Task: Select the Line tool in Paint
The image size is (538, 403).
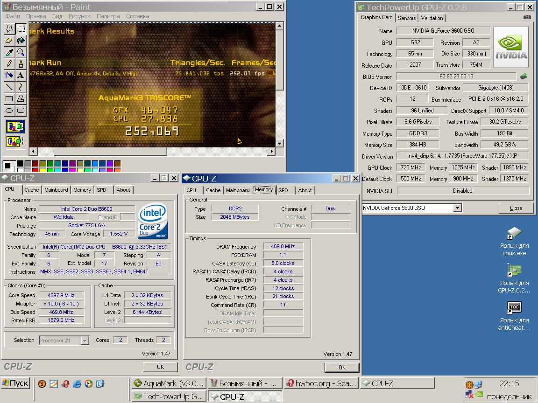Action: click(x=9, y=87)
